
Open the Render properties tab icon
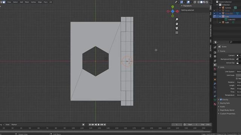[x=215, y=52]
